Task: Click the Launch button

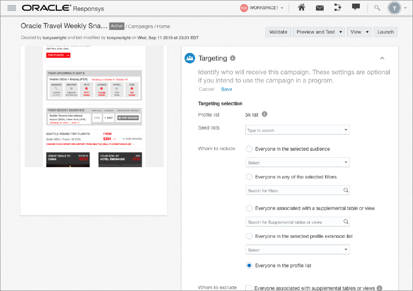Action: pyautogui.click(x=385, y=32)
